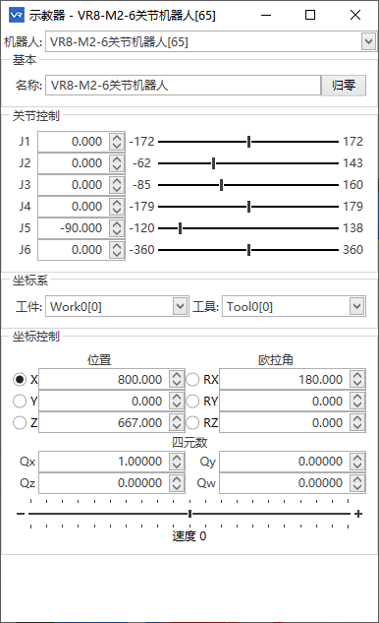The width and height of the screenshot is (379, 623).
Task: Click the X position field showing 800.000
Action: click(104, 380)
